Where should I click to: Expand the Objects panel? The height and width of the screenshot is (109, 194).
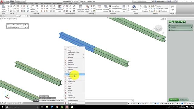click(36, 13)
